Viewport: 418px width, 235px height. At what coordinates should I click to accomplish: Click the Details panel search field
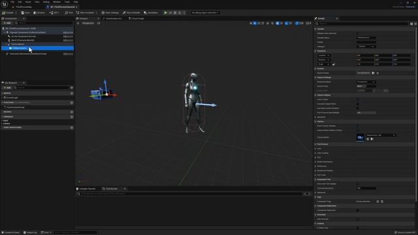coord(361,23)
